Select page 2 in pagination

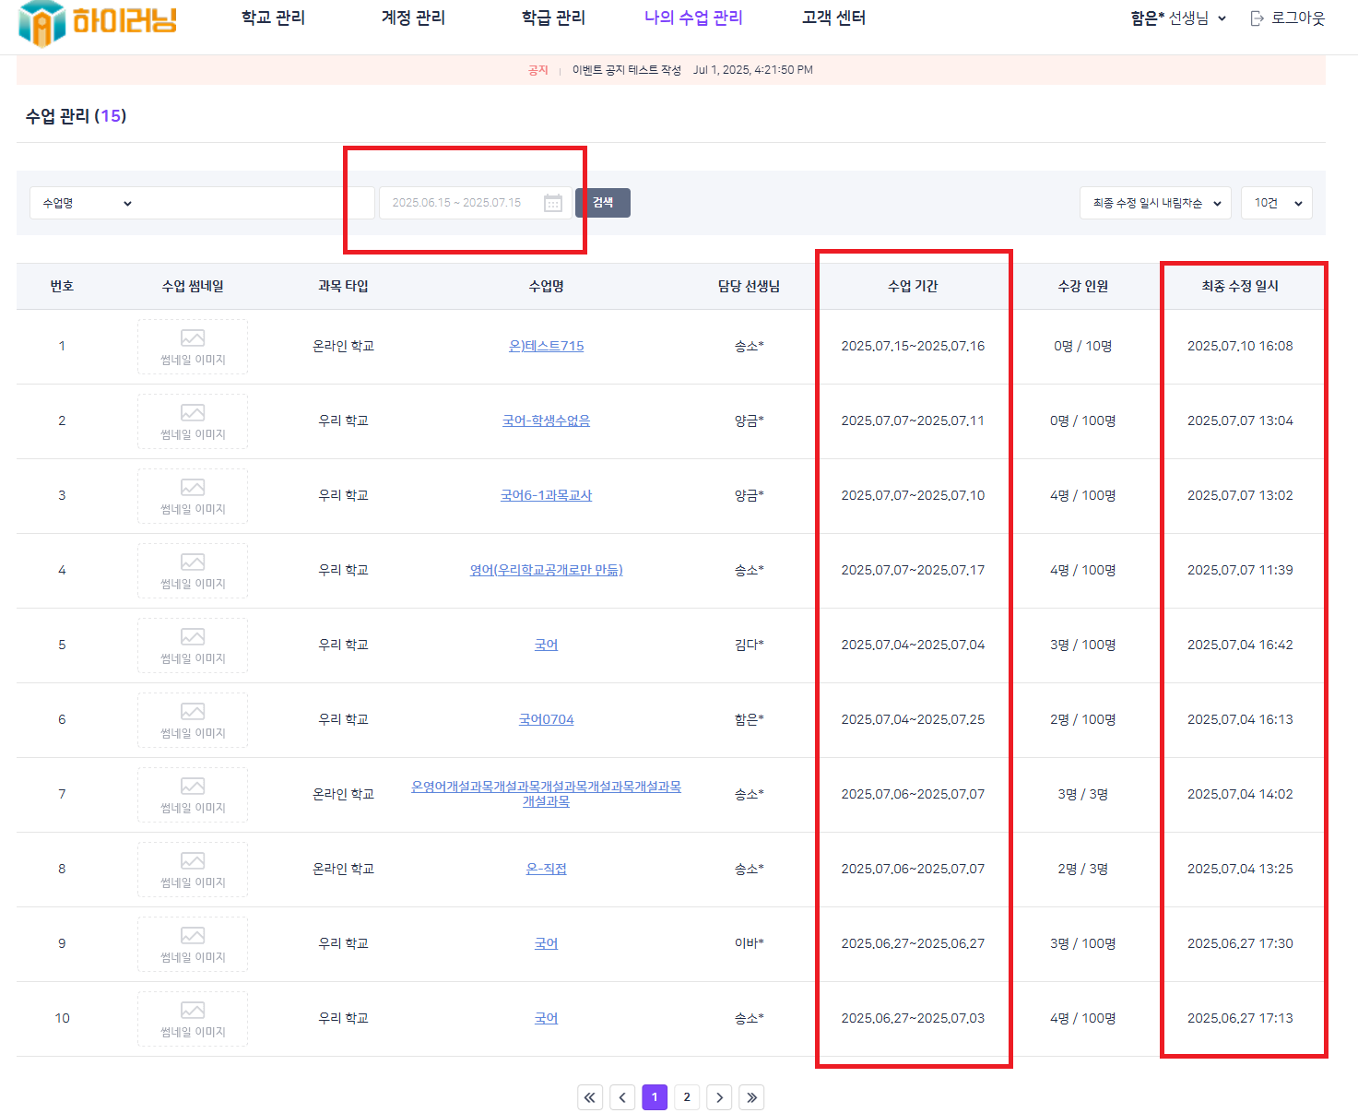tap(687, 1097)
